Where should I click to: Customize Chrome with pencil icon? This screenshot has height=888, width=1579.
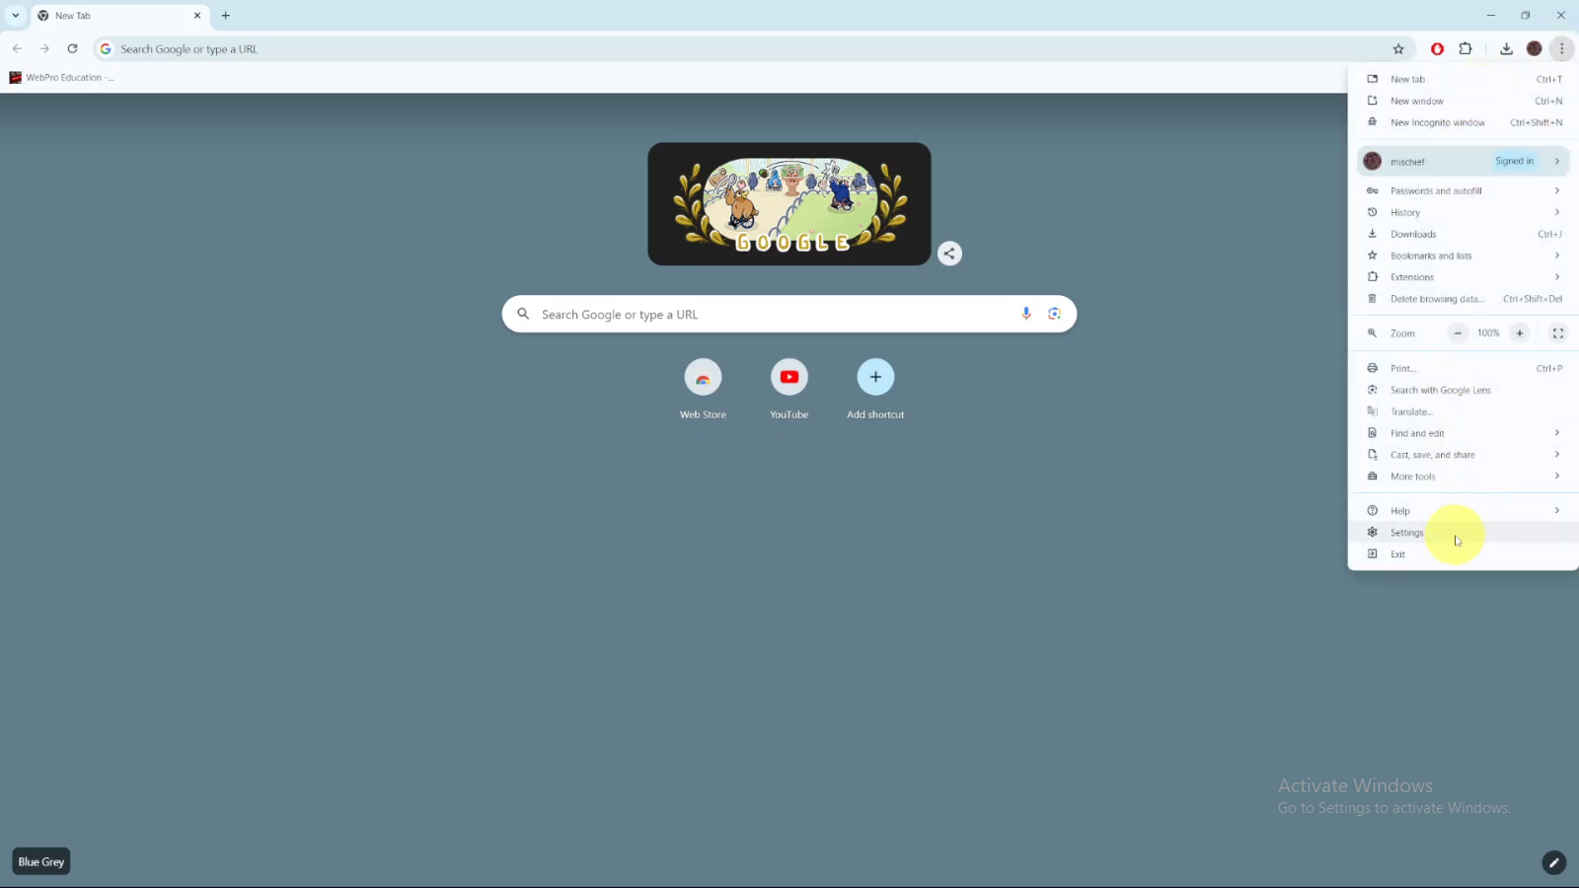point(1553,862)
